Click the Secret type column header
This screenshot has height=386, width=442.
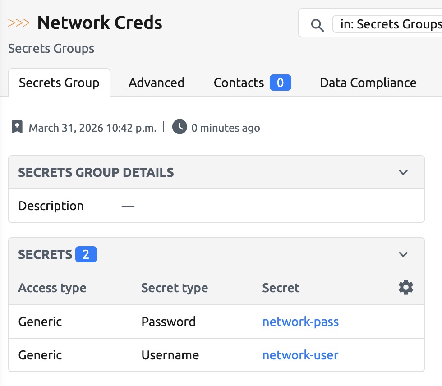pos(175,288)
